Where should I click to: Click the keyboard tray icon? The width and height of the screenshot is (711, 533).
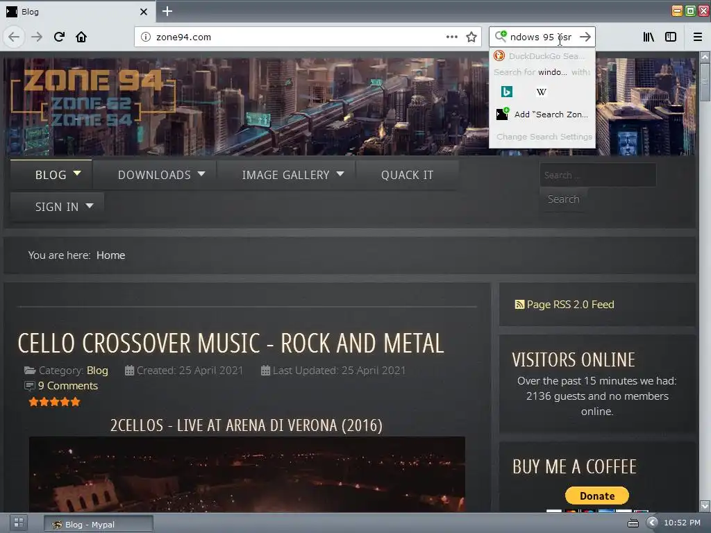(633, 523)
